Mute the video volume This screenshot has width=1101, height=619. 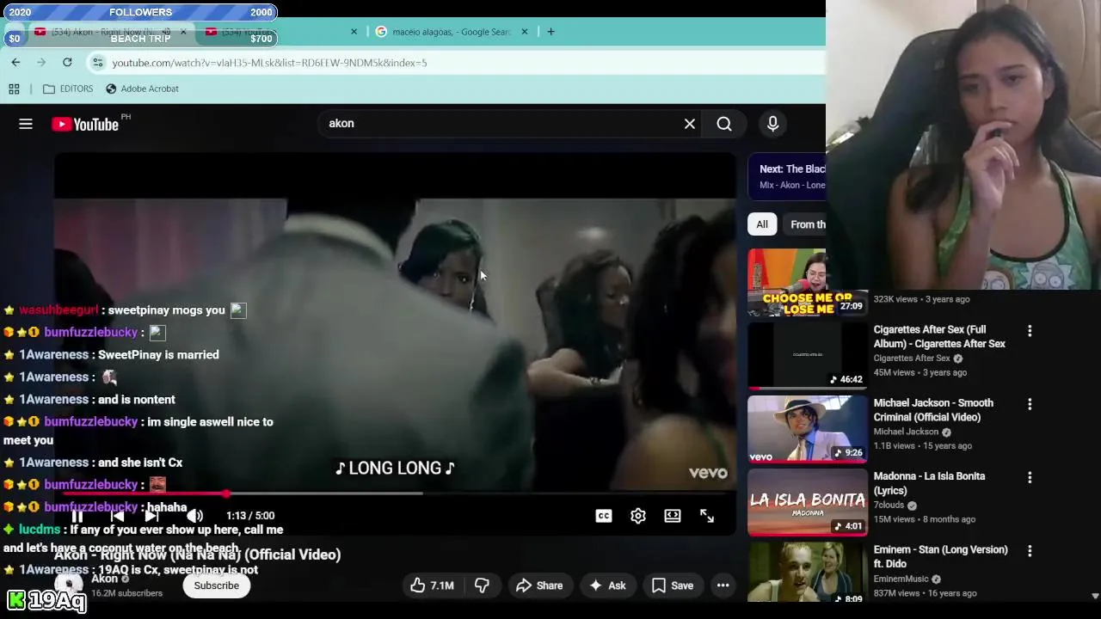[195, 516]
